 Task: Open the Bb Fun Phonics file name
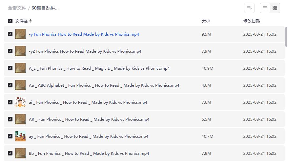tap(89, 153)
